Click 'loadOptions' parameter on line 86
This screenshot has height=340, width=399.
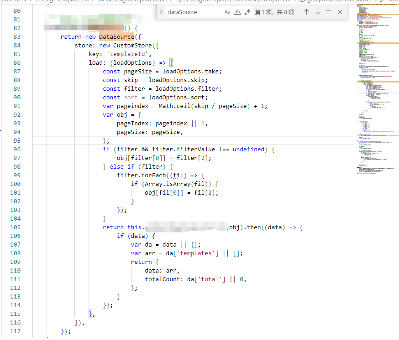[x=132, y=63]
